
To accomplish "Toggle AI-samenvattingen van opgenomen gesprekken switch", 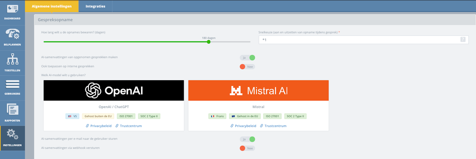I will click(x=247, y=58).
